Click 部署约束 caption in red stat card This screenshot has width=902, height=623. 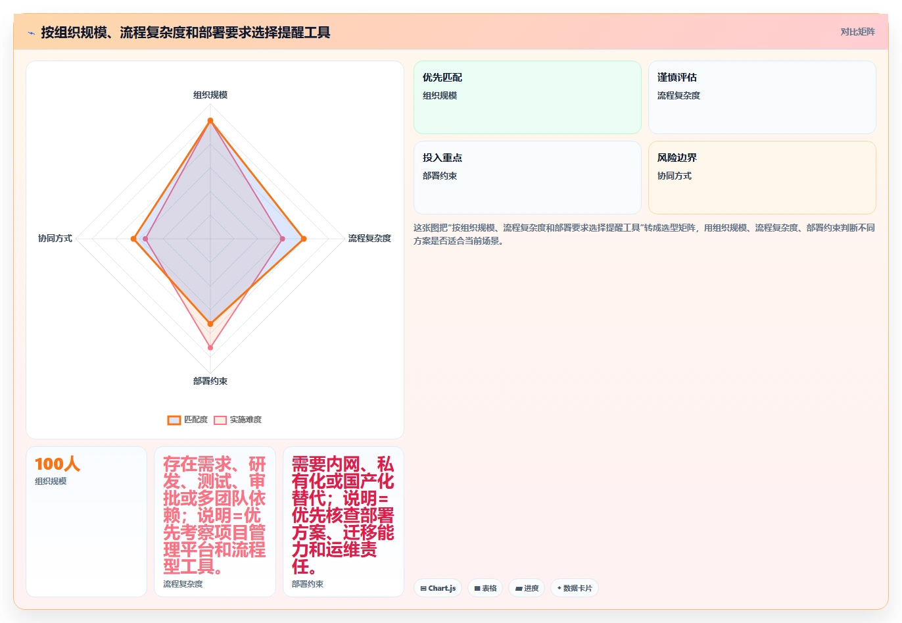[308, 584]
